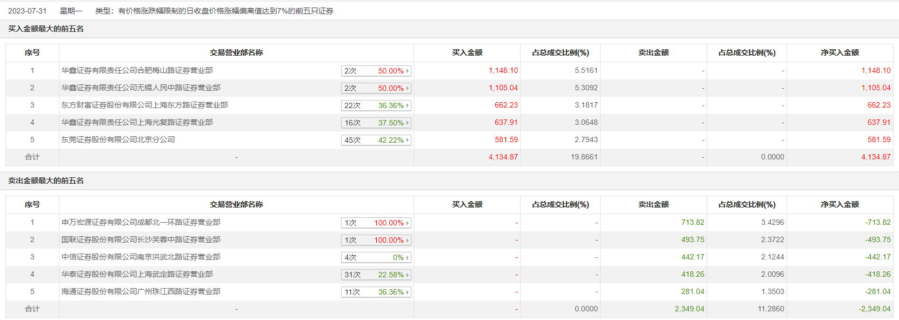Open 中信证券南京洪武北路证券营业部 link
The image size is (899, 320).
click(x=141, y=257)
